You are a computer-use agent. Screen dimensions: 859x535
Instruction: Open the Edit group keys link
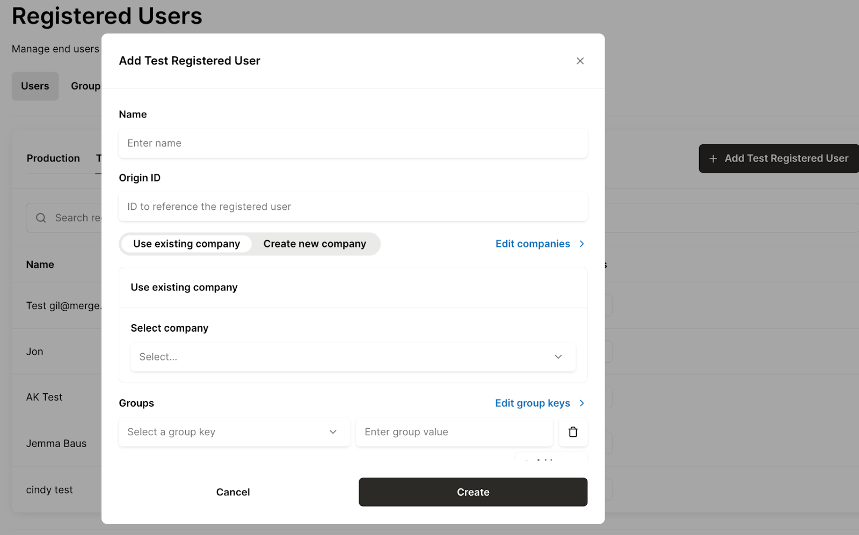pos(532,403)
